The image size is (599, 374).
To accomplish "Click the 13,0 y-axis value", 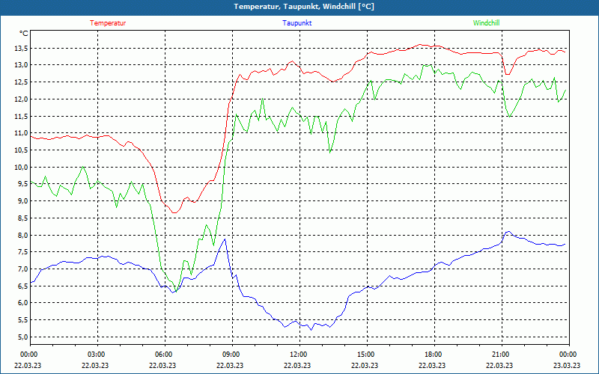I will pyautogui.click(x=22, y=65).
